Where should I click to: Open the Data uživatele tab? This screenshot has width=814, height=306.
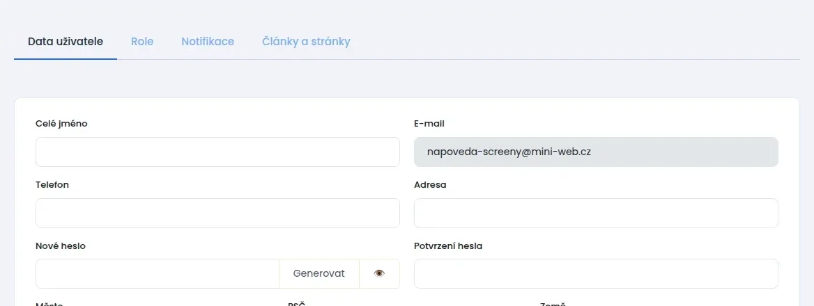[66, 42]
